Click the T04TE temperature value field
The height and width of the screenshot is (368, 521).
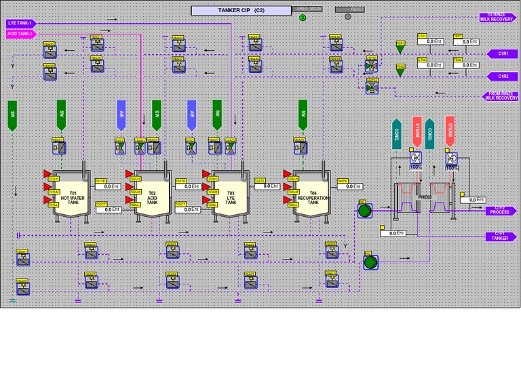[350, 186]
